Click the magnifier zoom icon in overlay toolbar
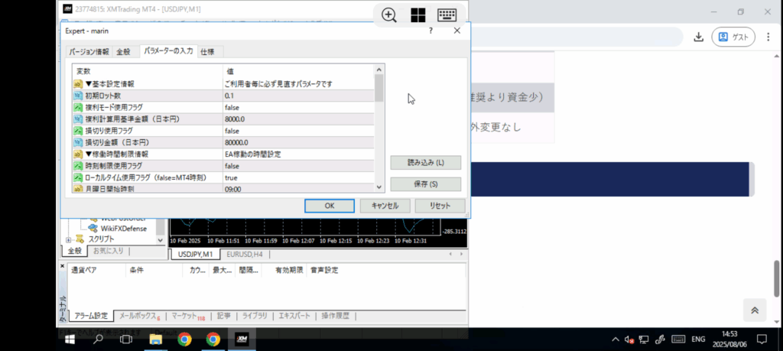Screen dimensions: 783x351 point(389,15)
